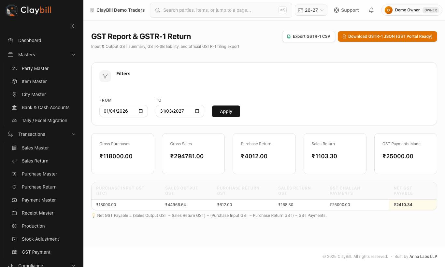
Task: Click the Gross Purchases amount ₹118000.00
Action: [x=116, y=156]
